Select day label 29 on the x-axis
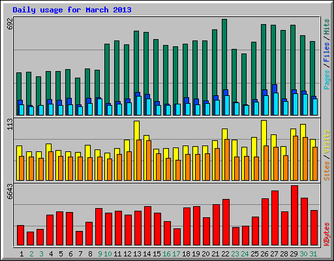The width and height of the screenshot is (334, 261). click(x=294, y=254)
